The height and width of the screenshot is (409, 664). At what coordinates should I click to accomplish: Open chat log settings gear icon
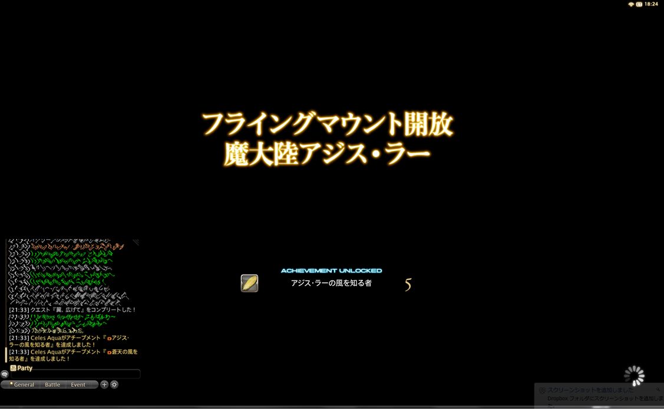(x=114, y=384)
